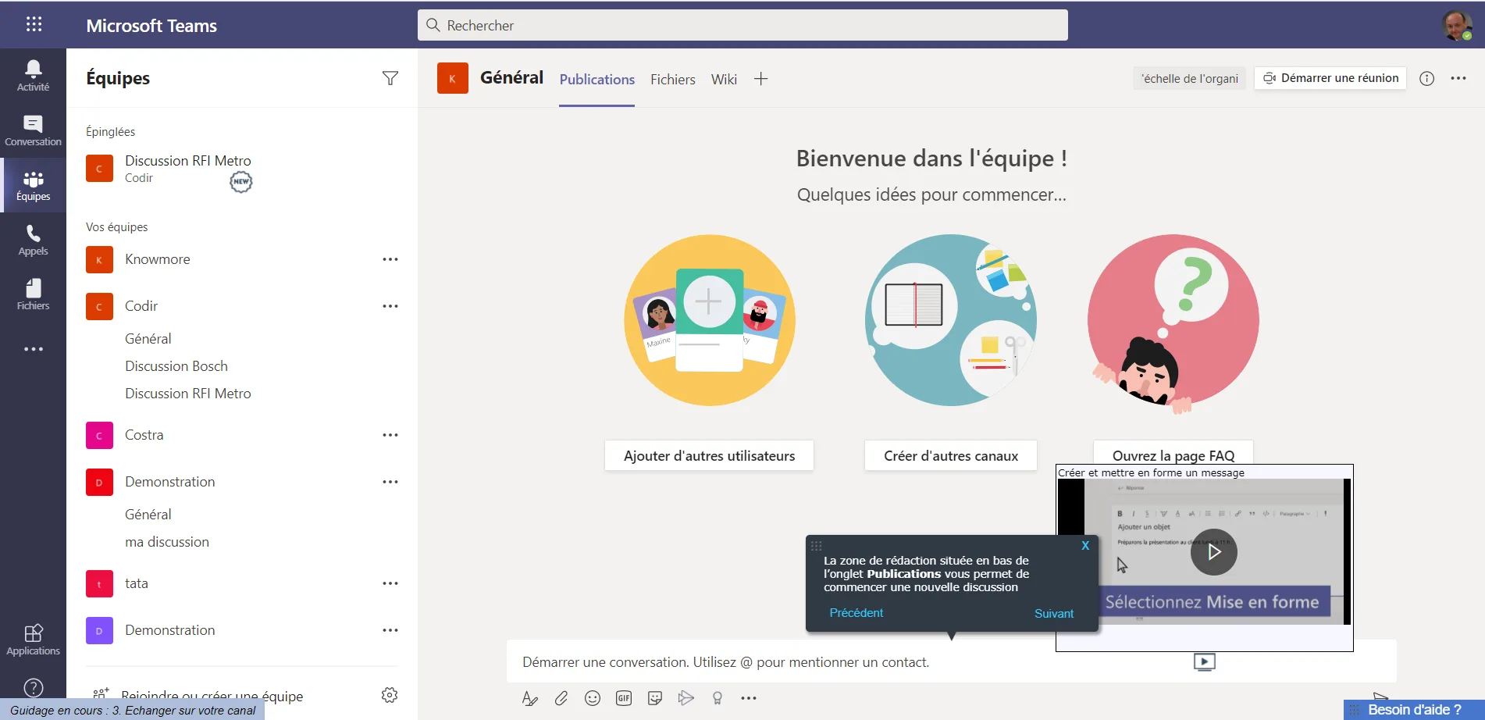Click the video icon below tutorial preview

(x=1205, y=662)
